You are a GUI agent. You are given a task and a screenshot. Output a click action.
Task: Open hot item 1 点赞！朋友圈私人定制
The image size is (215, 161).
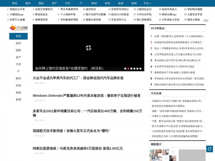pos(180,36)
